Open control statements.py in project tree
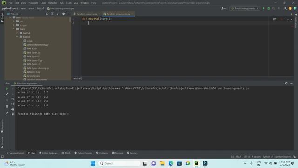The width and height of the screenshot is (298, 168). (x=36, y=45)
